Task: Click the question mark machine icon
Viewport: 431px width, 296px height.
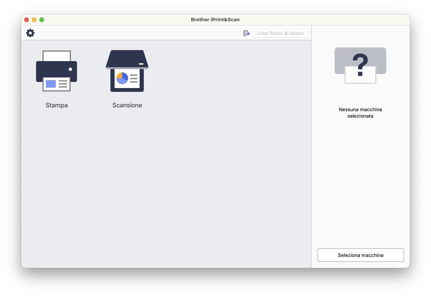Action: [x=360, y=65]
